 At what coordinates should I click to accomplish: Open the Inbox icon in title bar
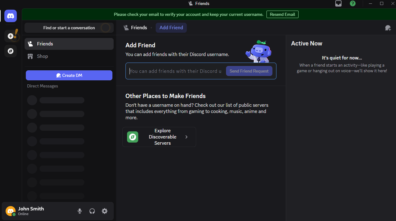click(338, 3)
